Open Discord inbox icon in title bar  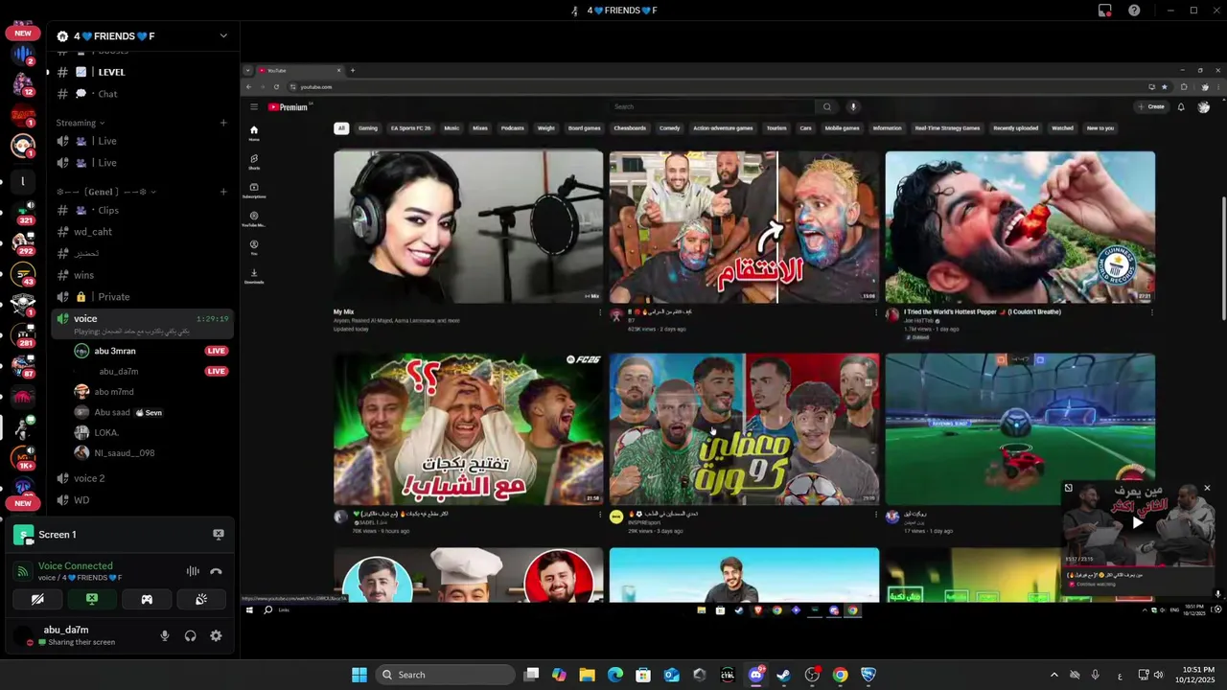[x=1104, y=11]
